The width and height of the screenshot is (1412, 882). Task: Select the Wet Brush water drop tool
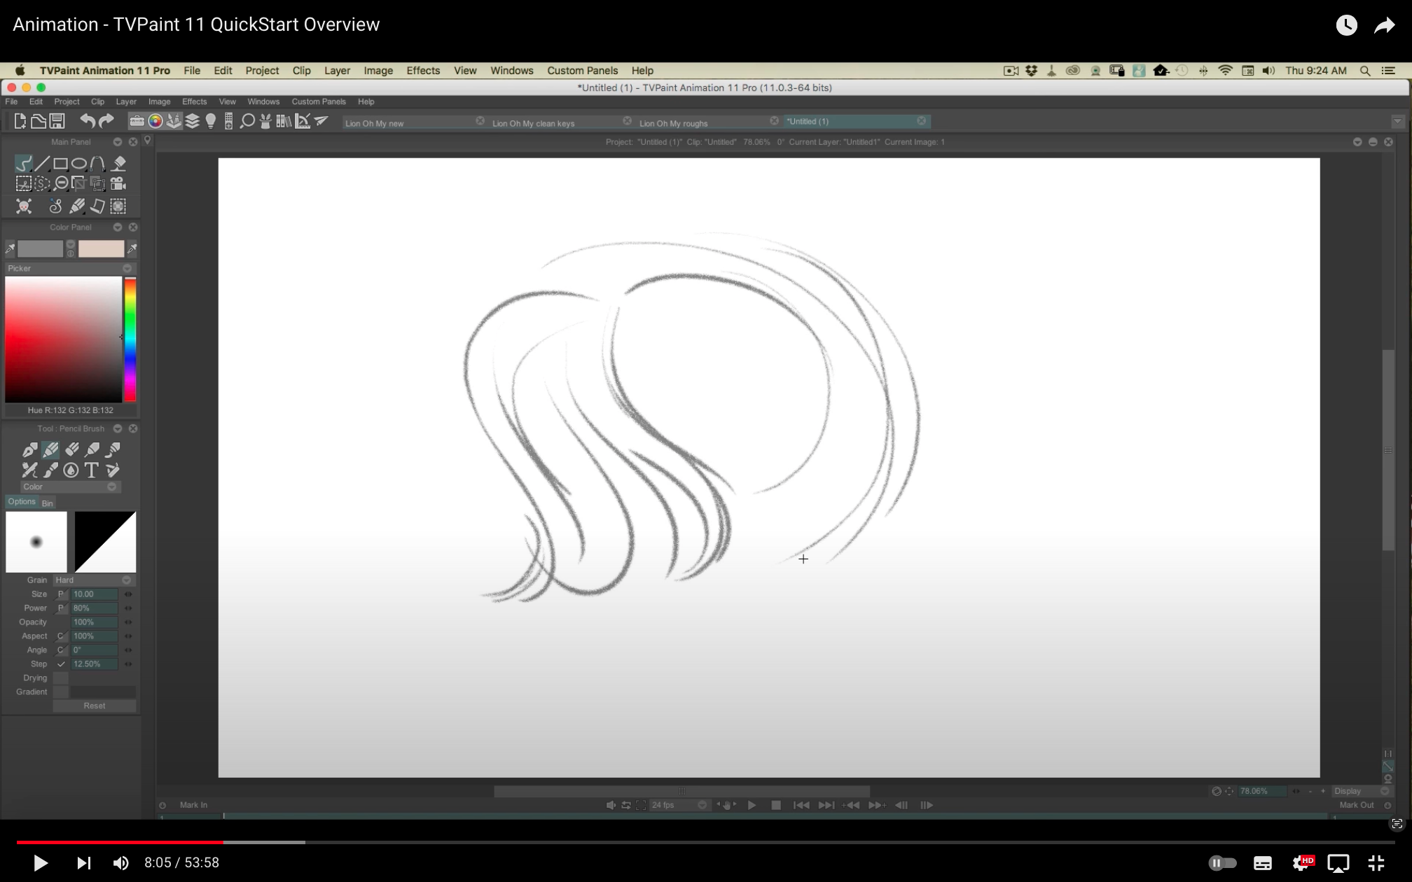coord(71,470)
